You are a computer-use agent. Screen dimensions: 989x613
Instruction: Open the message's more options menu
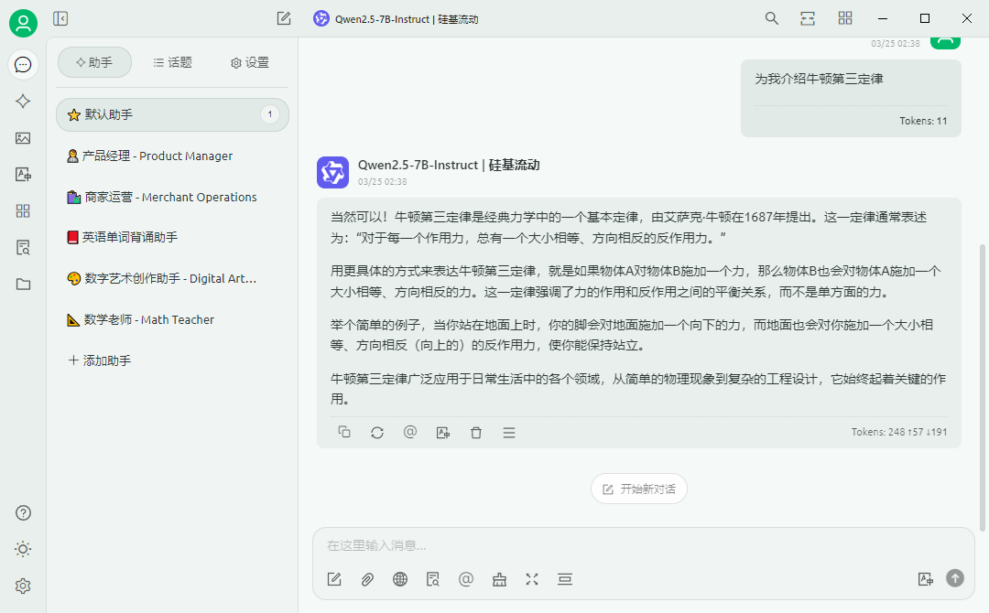click(509, 432)
